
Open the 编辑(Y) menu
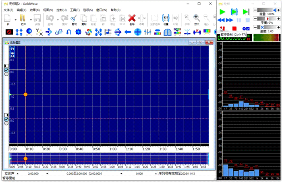21,10
